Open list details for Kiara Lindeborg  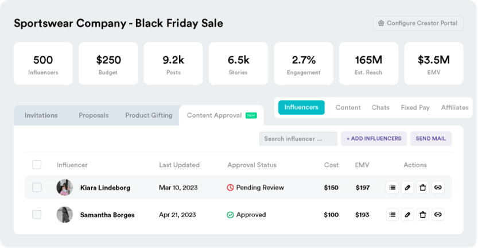[392, 187]
